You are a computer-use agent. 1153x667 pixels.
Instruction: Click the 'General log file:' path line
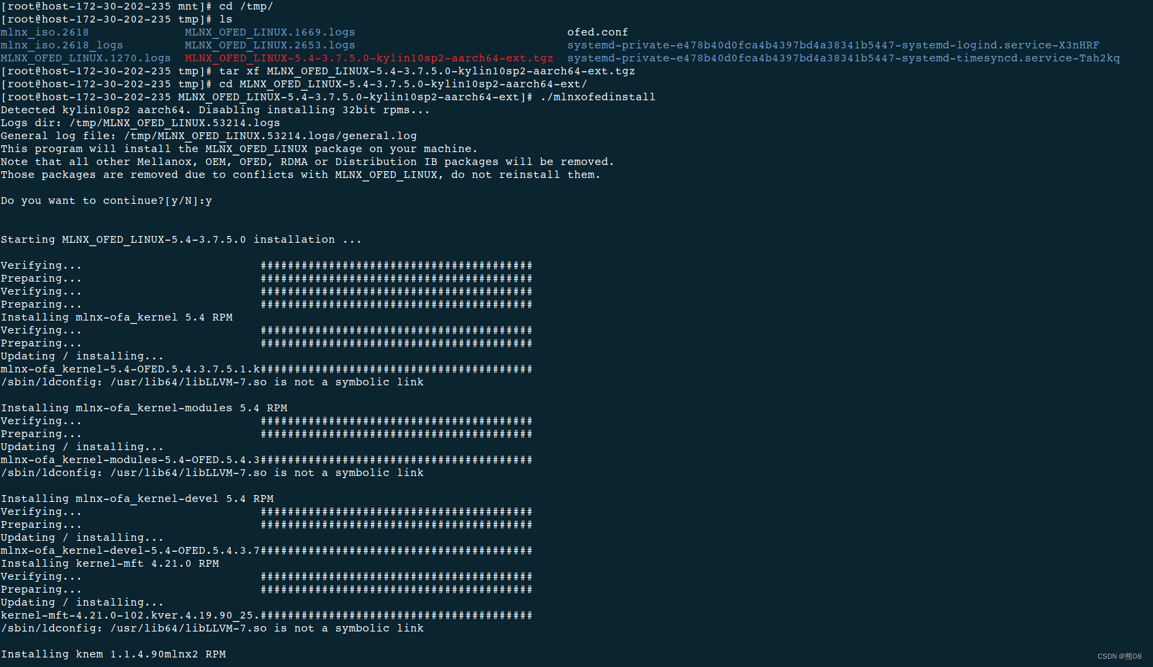(x=209, y=136)
